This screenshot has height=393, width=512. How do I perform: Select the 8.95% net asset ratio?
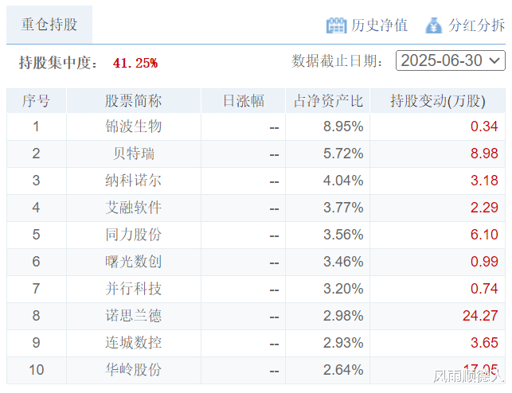coord(343,126)
